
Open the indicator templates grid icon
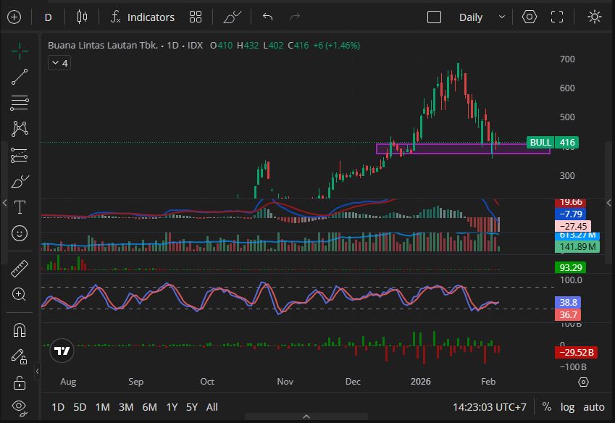[196, 17]
